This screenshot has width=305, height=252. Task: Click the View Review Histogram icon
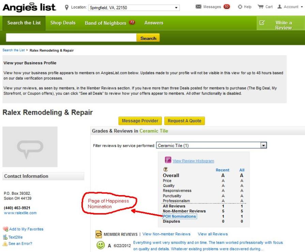(x=168, y=160)
